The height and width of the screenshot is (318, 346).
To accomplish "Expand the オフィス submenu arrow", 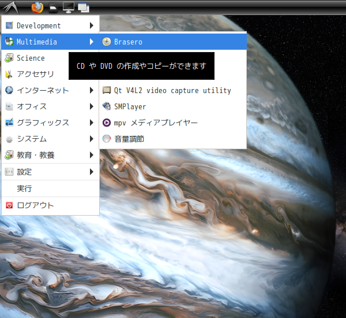I will point(92,106).
